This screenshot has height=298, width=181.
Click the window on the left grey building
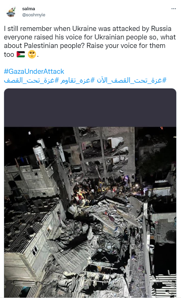point(35,250)
